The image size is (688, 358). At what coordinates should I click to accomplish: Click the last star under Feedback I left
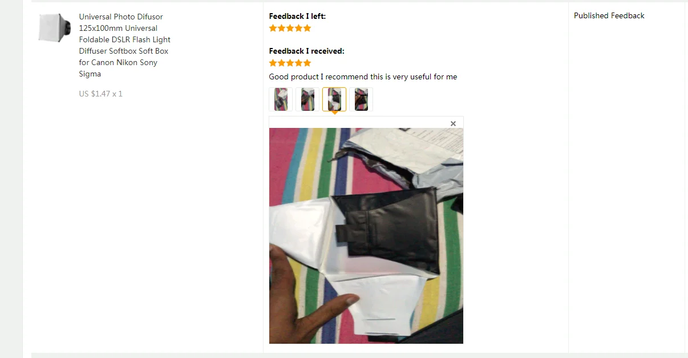point(307,28)
